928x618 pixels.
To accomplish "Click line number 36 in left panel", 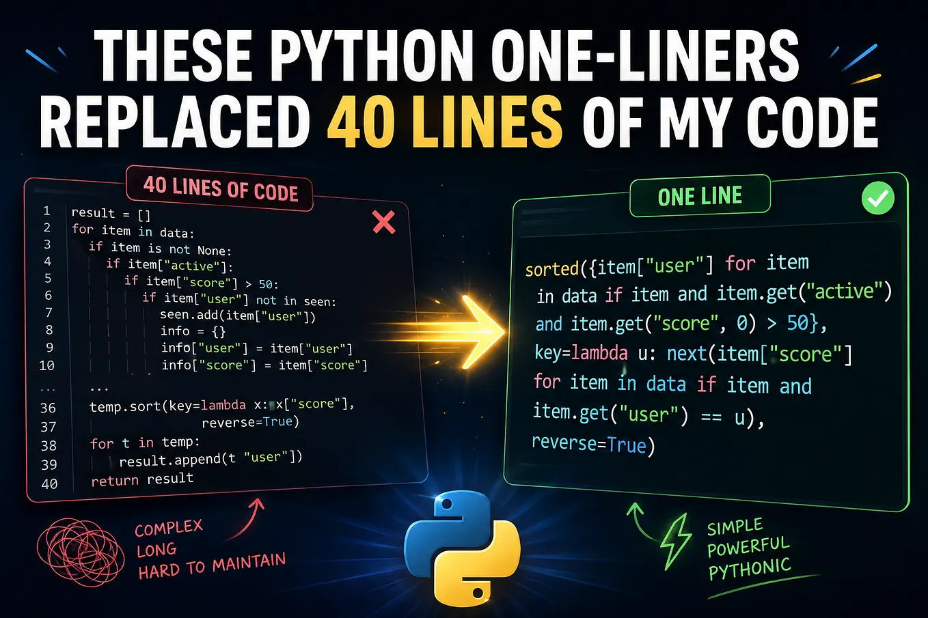I will coord(48,408).
